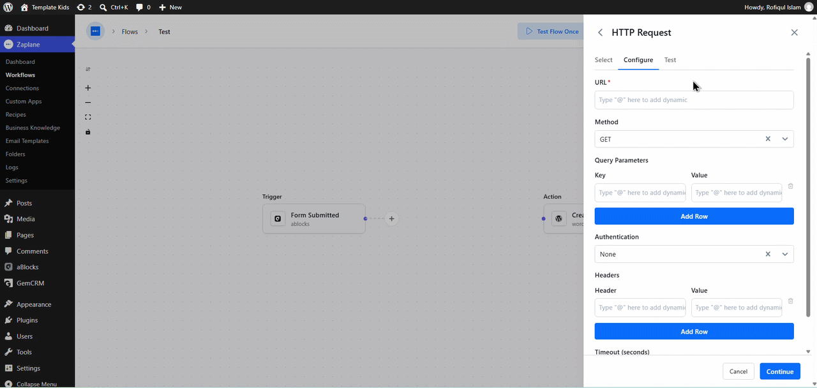Viewport: 817px width, 388px height.
Task: Open Tools in WordPress sidebar
Action: 37,352
